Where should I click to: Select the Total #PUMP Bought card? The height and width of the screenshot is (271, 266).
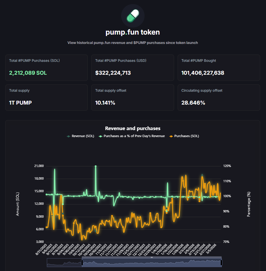pos(219,68)
